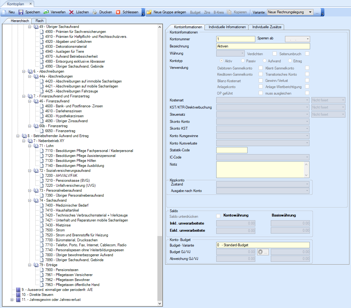This screenshot has width=351, height=308.
Task: Expand the 11. - Jahresgewinn oder Jahresverlust node
Action: [x=12, y=300]
